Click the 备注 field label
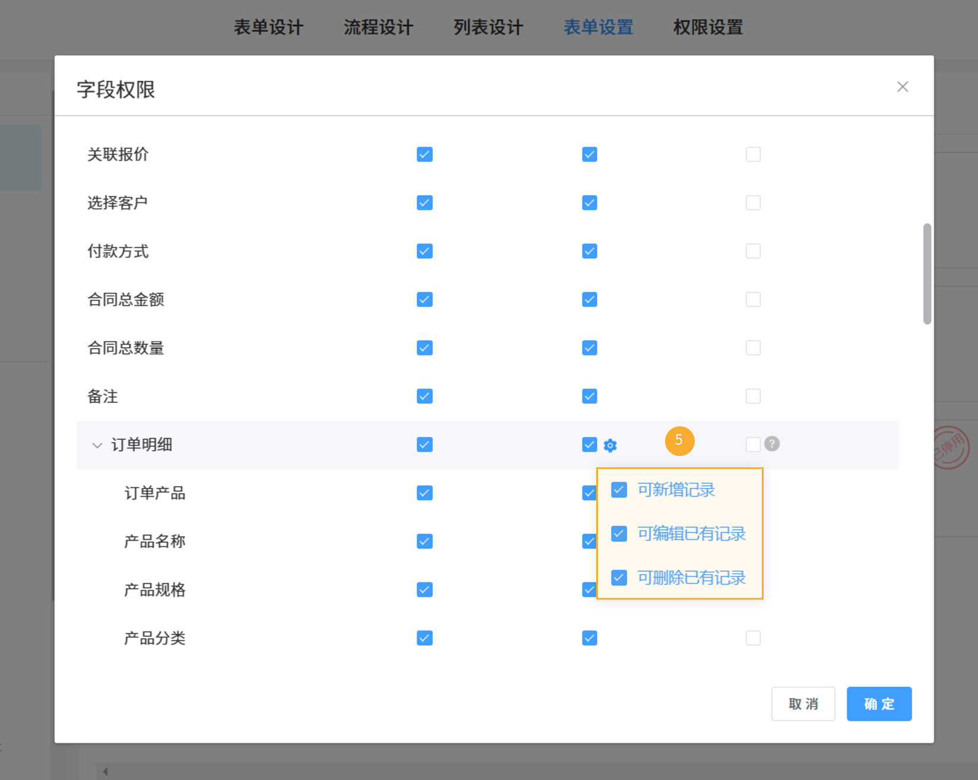This screenshot has width=978, height=780. [x=102, y=396]
